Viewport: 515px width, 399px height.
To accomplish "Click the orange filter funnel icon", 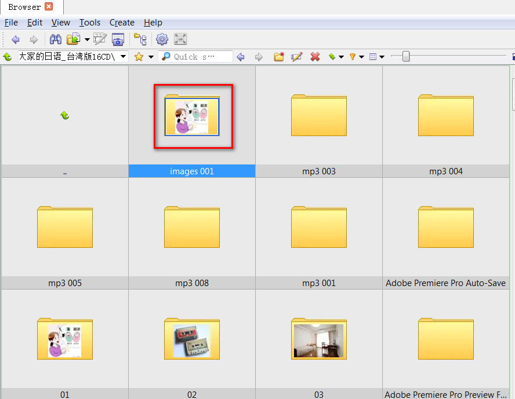I will [353, 57].
